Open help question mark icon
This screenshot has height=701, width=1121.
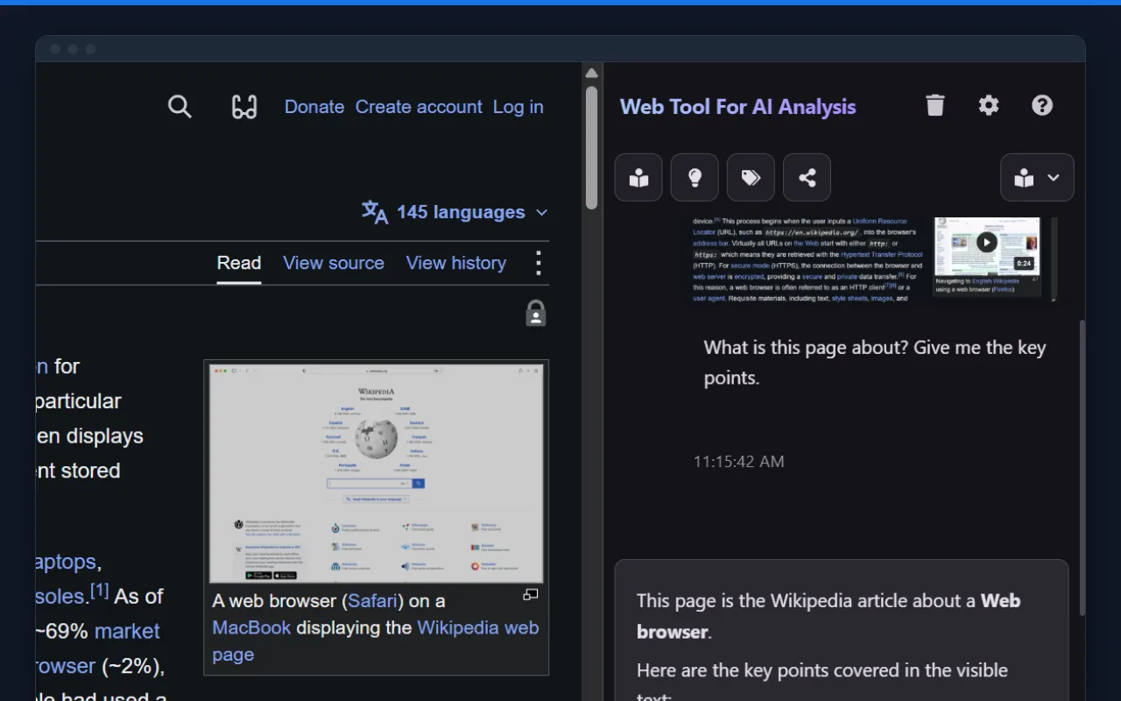point(1042,105)
